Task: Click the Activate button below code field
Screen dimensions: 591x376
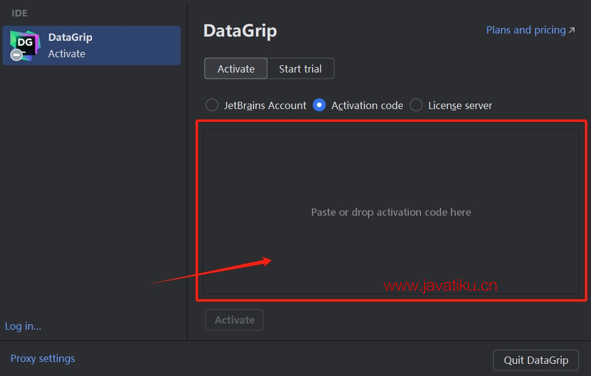Action: coord(234,320)
